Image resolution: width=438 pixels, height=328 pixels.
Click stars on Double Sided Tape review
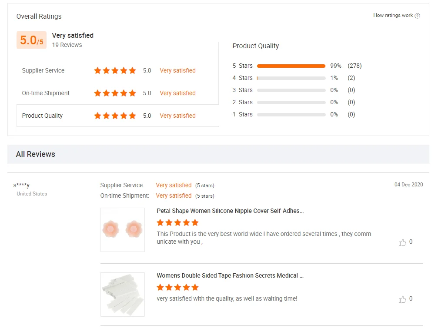pyautogui.click(x=177, y=287)
